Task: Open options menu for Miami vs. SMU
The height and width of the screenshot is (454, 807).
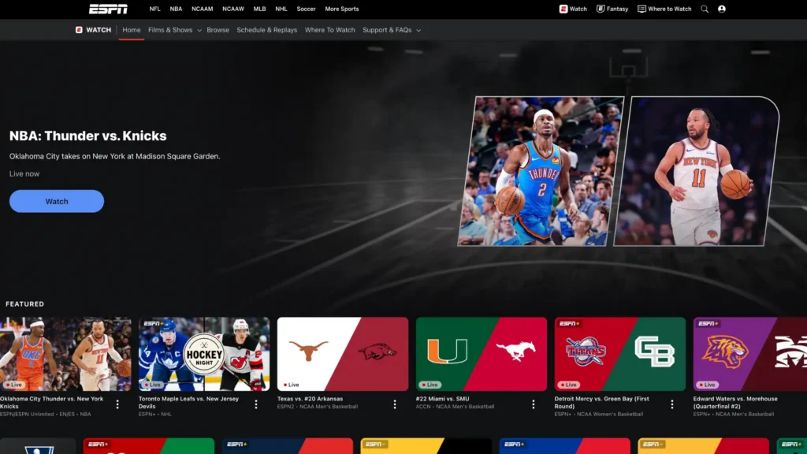Action: coord(534,404)
